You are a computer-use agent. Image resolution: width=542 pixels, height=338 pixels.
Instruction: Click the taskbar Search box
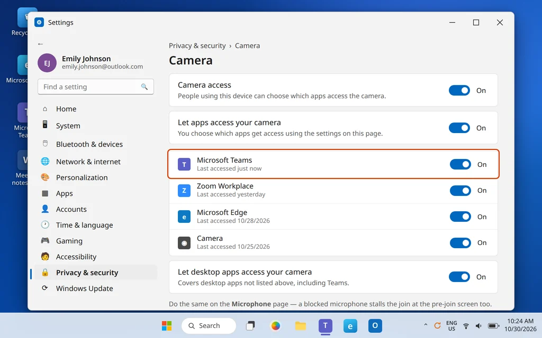click(x=209, y=325)
